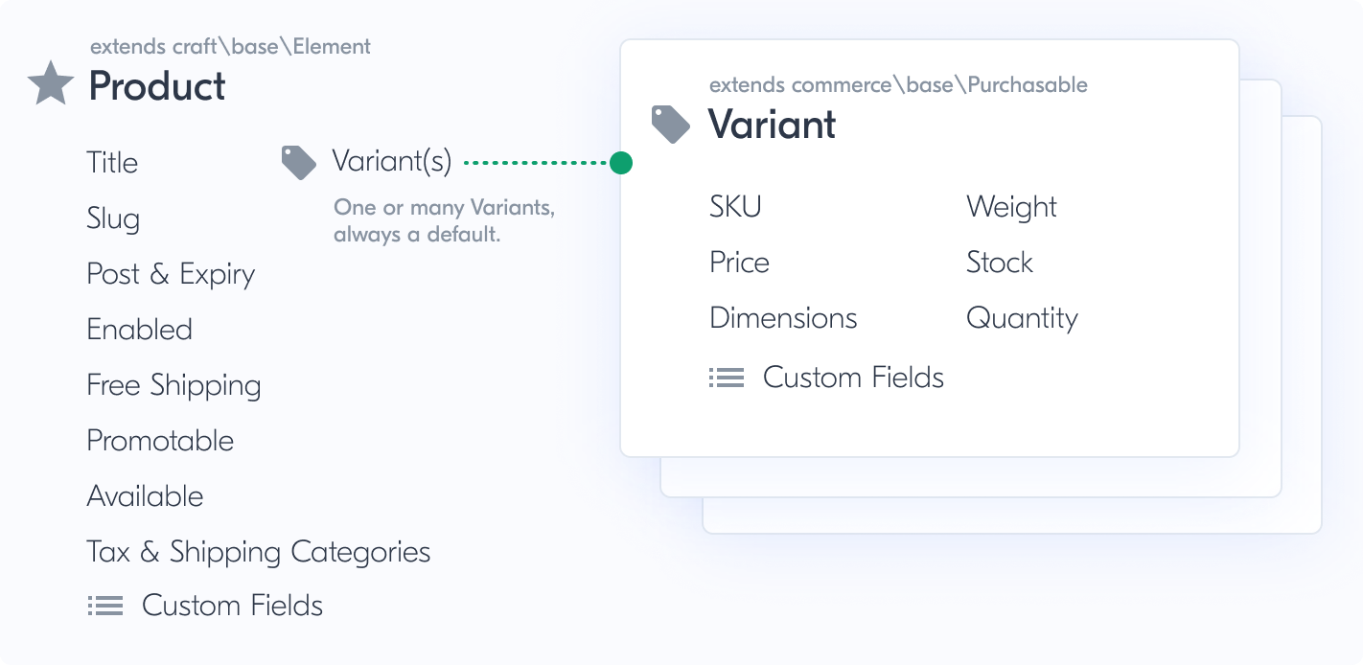Click the list icon in the Variant card
Screen dimensions: 1363x665
(727, 378)
